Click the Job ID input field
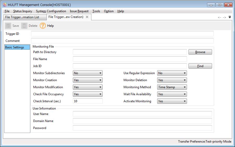 pos(130,66)
